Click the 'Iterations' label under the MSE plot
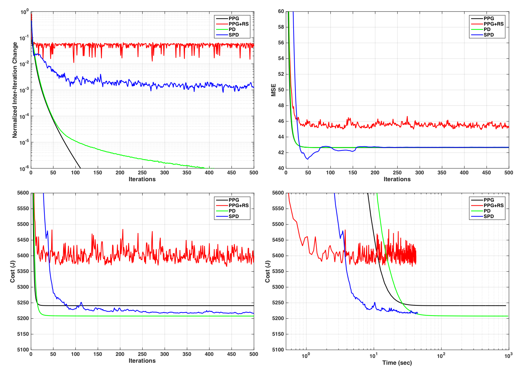This screenshot has width=523, height=376. click(397, 179)
